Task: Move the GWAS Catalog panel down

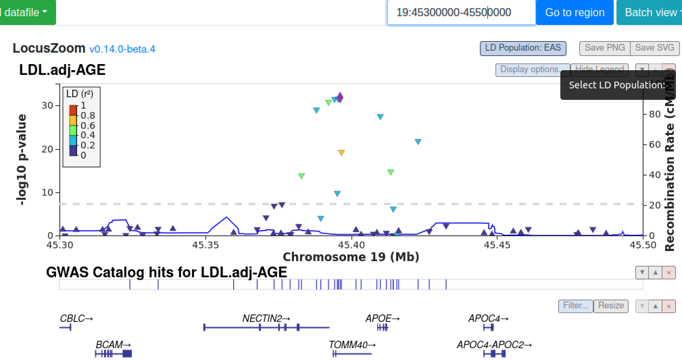Action: [642, 272]
